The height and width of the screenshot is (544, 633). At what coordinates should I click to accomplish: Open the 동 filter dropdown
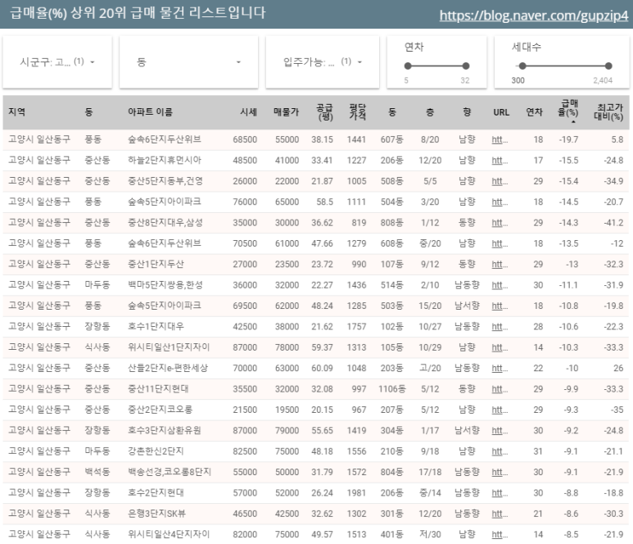click(x=188, y=61)
